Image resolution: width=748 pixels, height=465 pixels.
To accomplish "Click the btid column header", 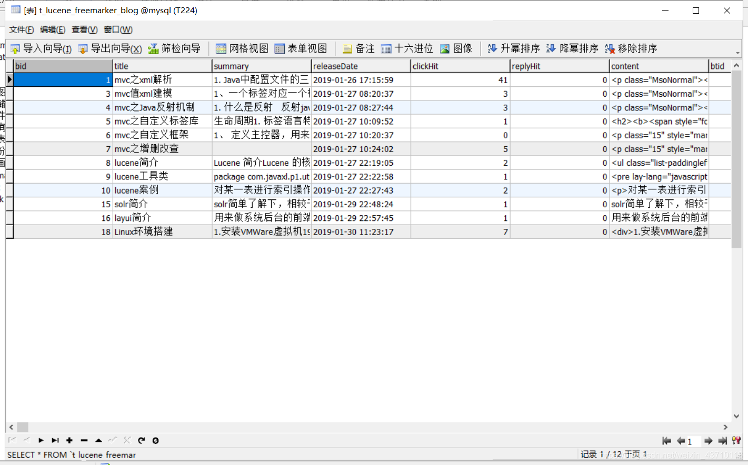I will click(720, 66).
